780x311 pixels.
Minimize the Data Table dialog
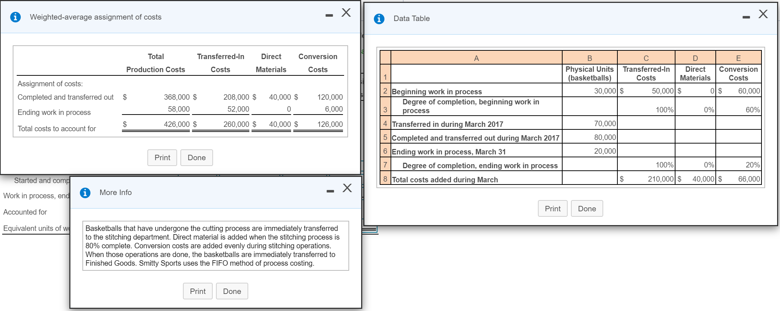point(746,17)
